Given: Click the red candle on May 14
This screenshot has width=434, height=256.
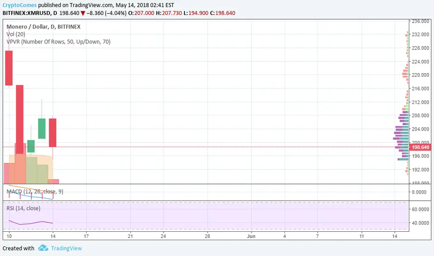Looking at the screenshot, I should (x=53, y=133).
